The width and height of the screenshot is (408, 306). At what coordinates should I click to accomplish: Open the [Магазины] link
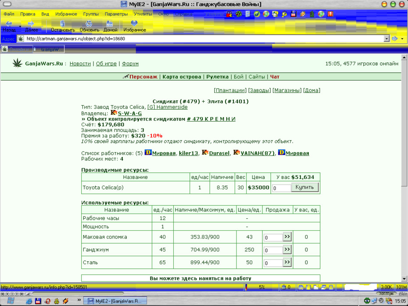point(287,90)
